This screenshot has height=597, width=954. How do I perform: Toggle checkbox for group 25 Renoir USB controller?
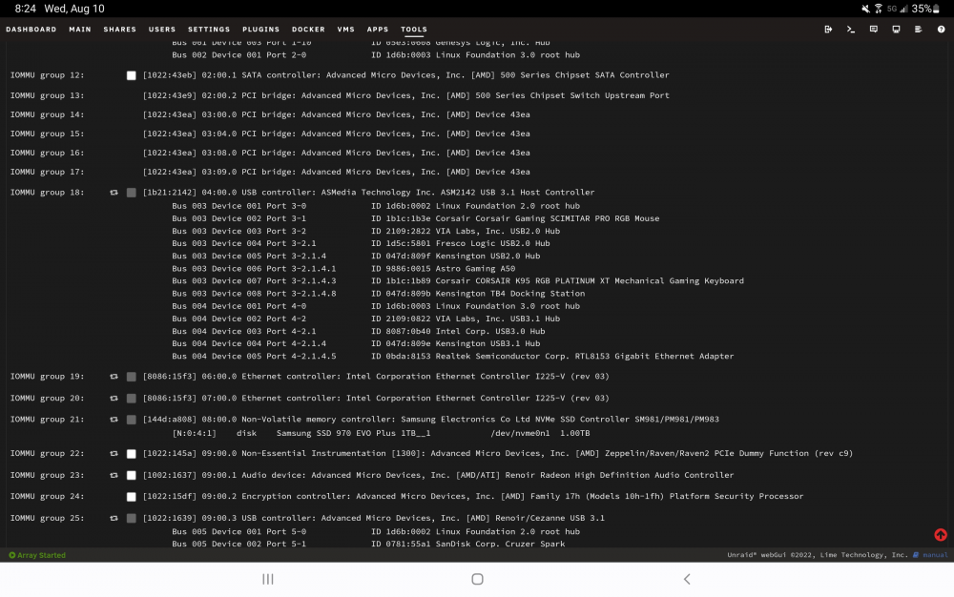point(132,519)
